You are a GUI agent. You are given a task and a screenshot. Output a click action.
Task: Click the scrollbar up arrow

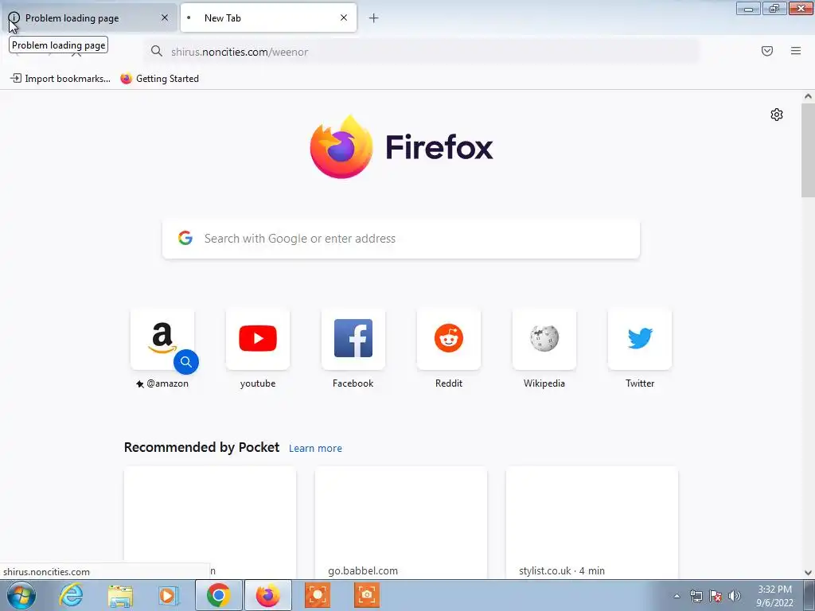(x=808, y=96)
